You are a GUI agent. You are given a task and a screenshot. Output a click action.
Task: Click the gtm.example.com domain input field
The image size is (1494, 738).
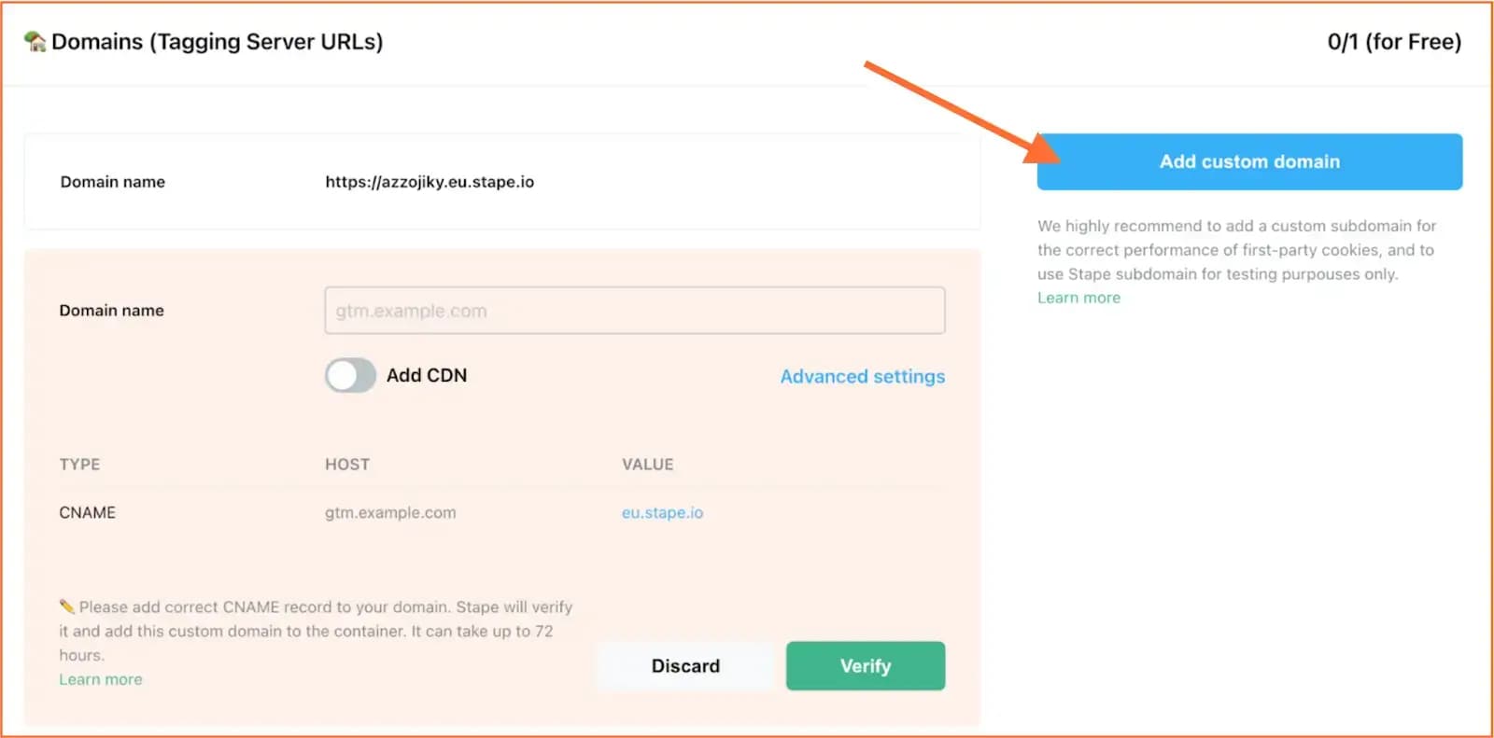click(x=634, y=310)
